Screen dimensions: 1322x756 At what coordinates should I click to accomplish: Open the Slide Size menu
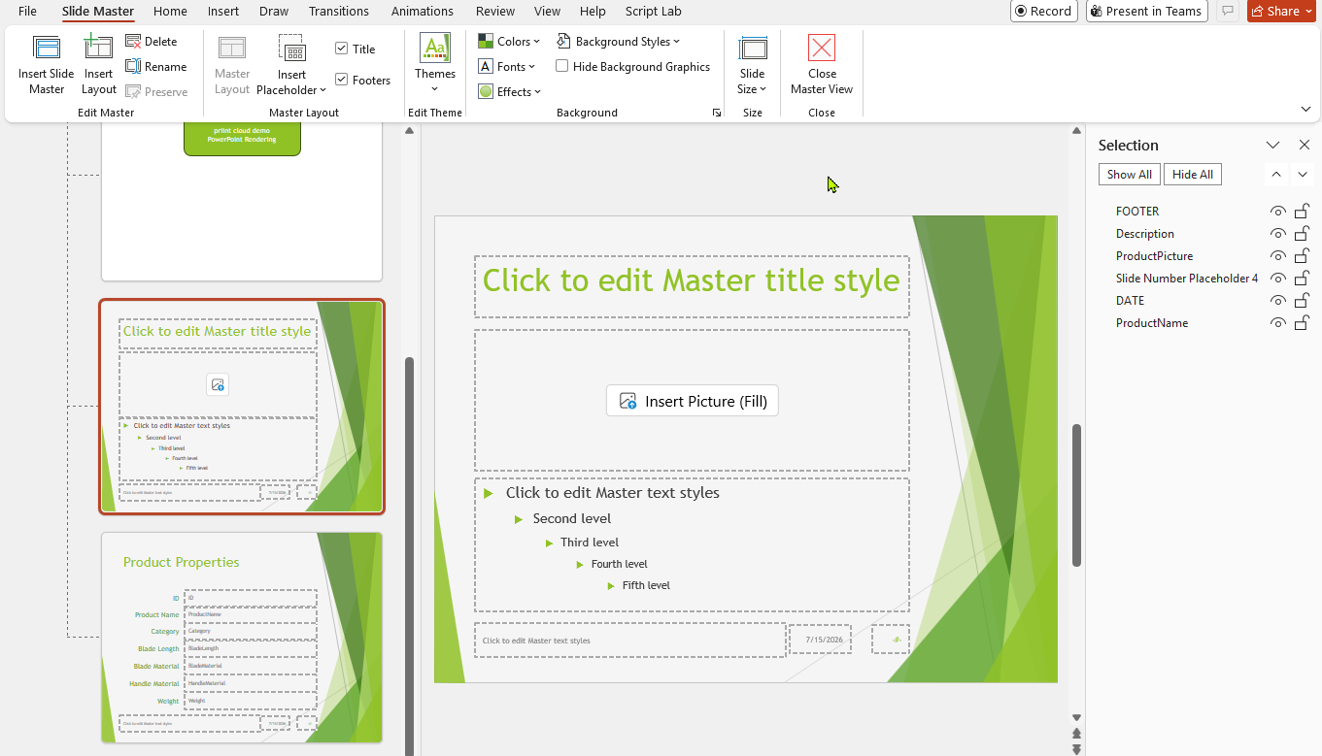[753, 65]
